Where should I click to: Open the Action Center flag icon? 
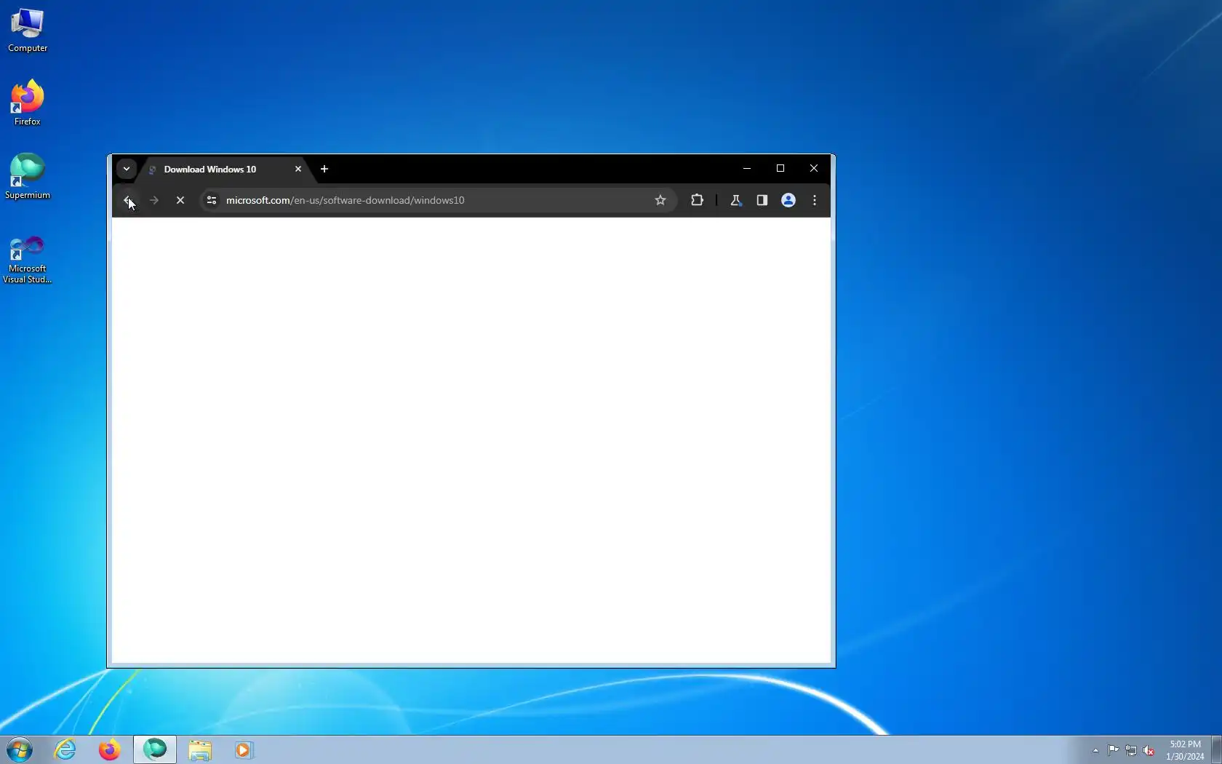[1114, 750]
